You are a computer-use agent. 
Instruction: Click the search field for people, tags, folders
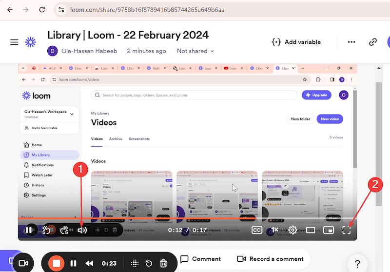(194, 95)
